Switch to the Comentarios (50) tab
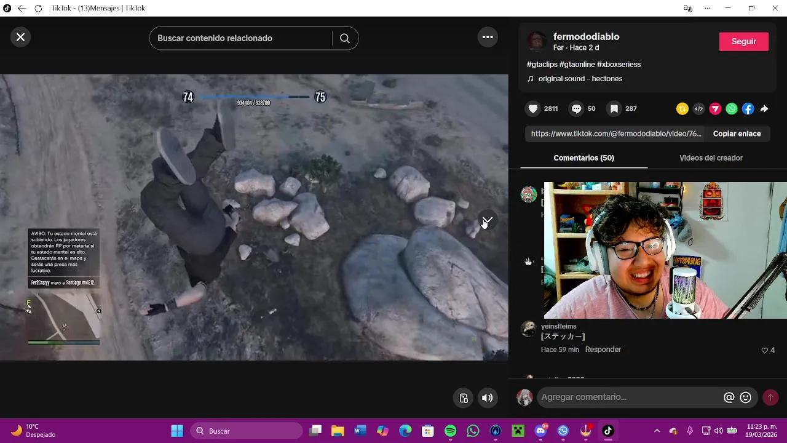Image resolution: width=787 pixels, height=443 pixels. point(583,158)
